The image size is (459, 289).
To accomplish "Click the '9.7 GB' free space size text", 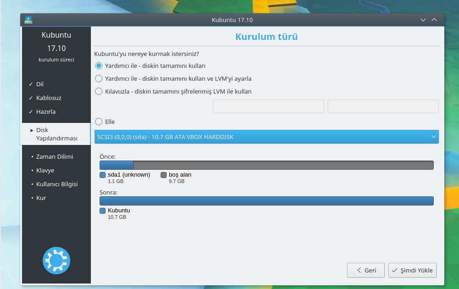I will coord(177,181).
